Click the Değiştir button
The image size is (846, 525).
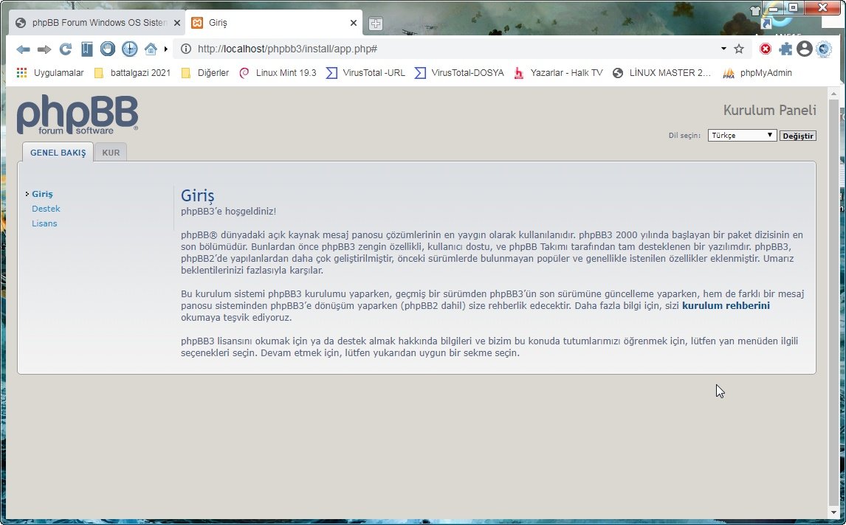pyautogui.click(x=797, y=136)
